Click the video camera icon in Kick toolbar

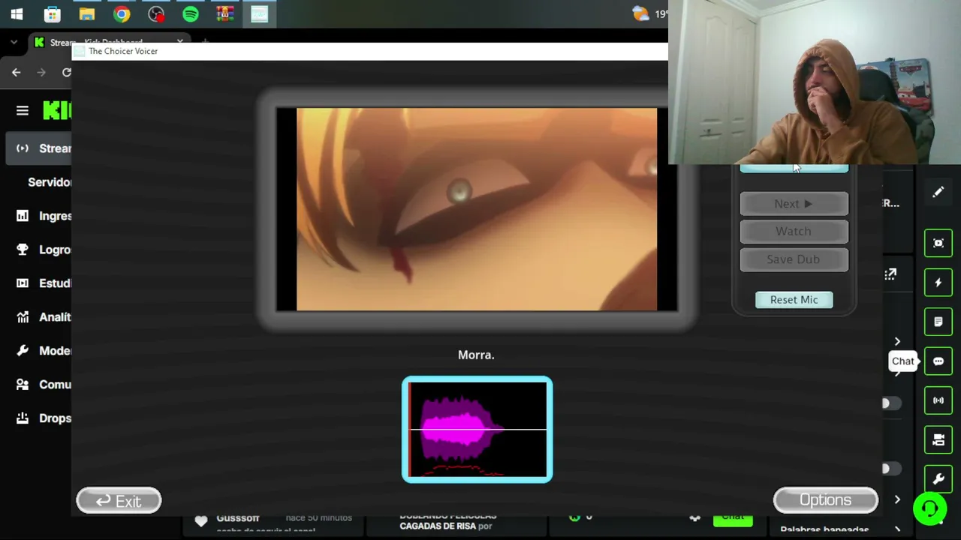pyautogui.click(x=938, y=439)
